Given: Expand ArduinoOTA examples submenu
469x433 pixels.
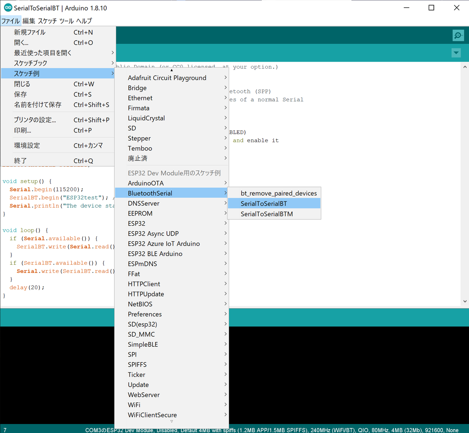Looking at the screenshot, I should pyautogui.click(x=172, y=183).
